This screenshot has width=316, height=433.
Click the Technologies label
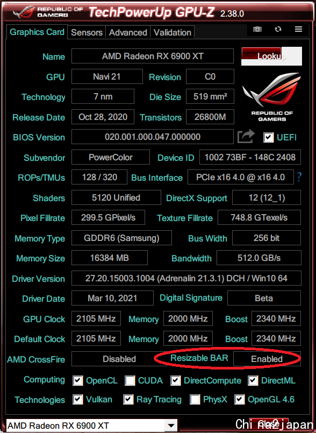coord(40,400)
